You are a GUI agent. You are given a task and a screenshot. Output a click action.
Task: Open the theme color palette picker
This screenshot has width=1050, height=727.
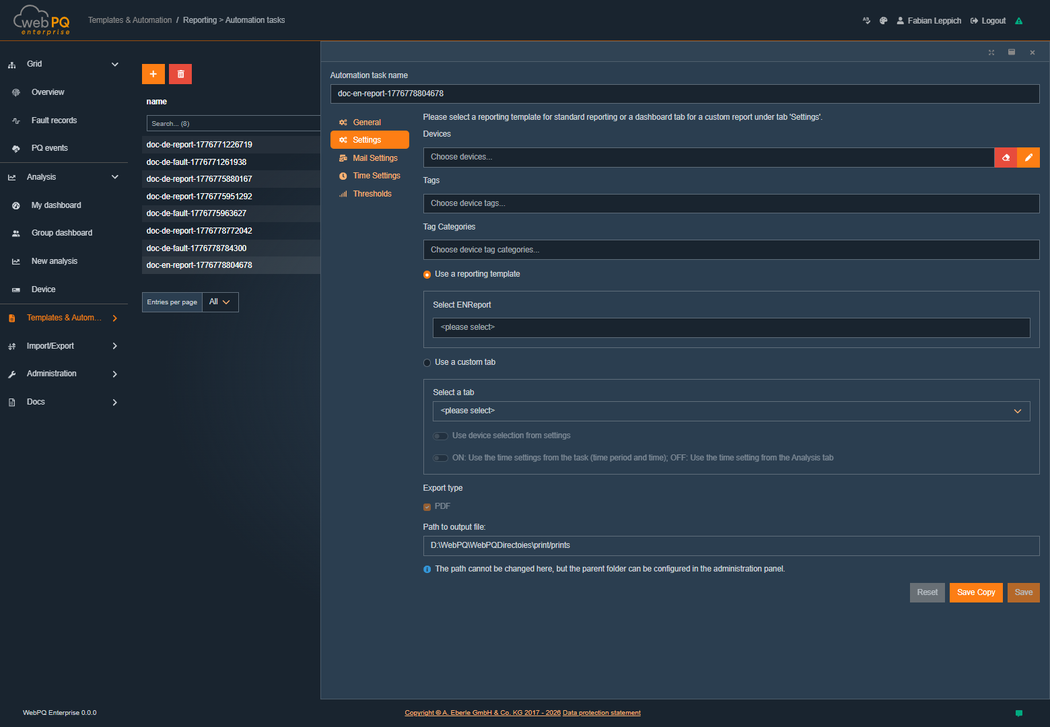[883, 21]
